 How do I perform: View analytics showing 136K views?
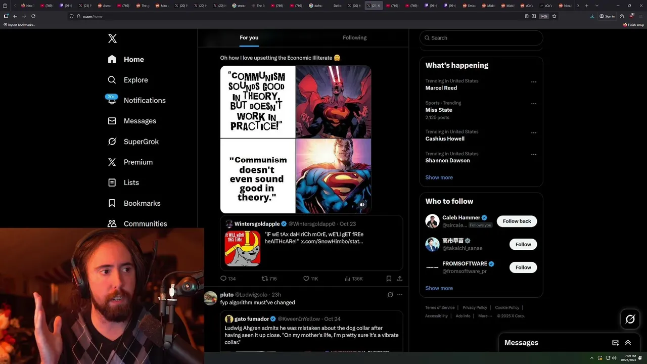coord(353,279)
